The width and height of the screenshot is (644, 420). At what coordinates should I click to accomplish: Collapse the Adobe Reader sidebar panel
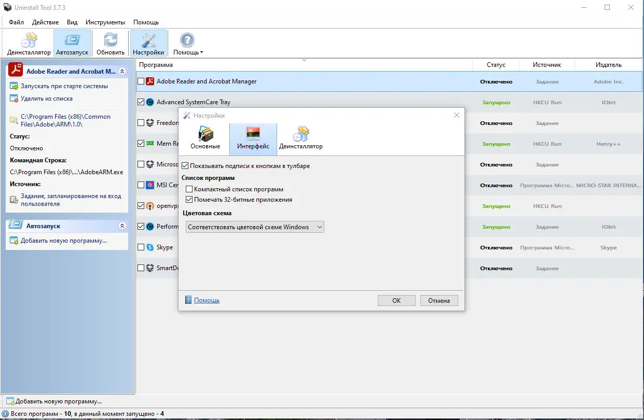pos(122,71)
